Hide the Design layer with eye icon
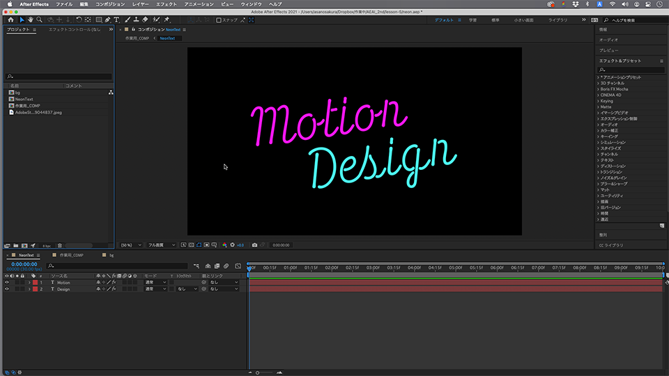The image size is (669, 376). point(6,289)
